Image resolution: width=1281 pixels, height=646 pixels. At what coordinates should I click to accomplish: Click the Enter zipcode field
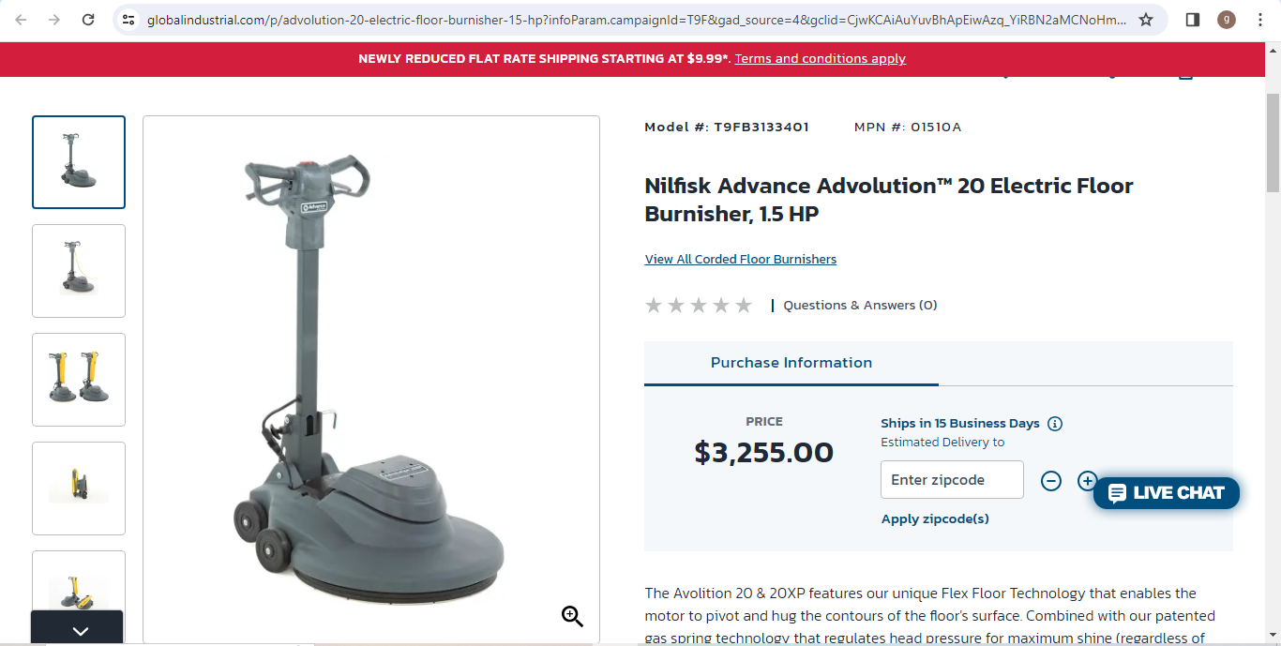click(952, 479)
